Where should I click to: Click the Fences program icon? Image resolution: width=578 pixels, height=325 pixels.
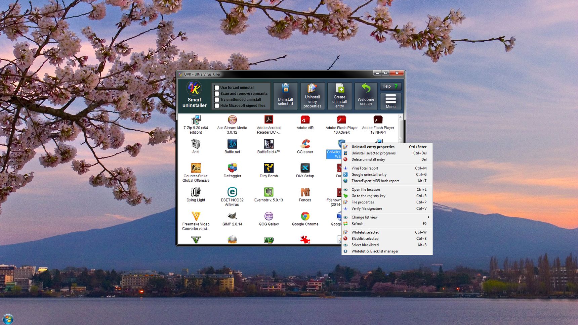pyautogui.click(x=305, y=192)
